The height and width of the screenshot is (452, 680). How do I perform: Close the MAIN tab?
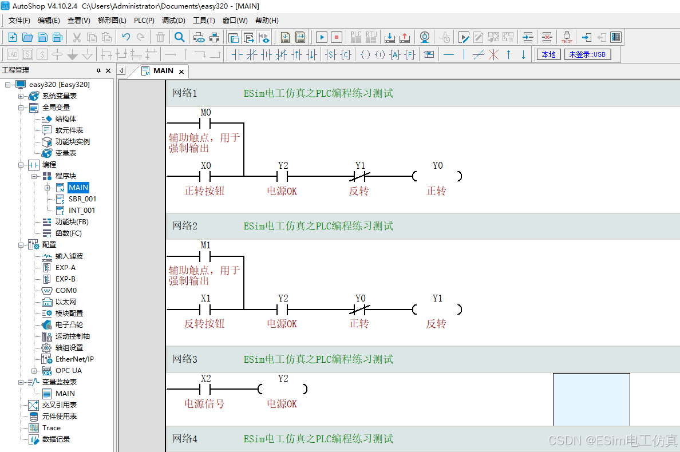[181, 72]
